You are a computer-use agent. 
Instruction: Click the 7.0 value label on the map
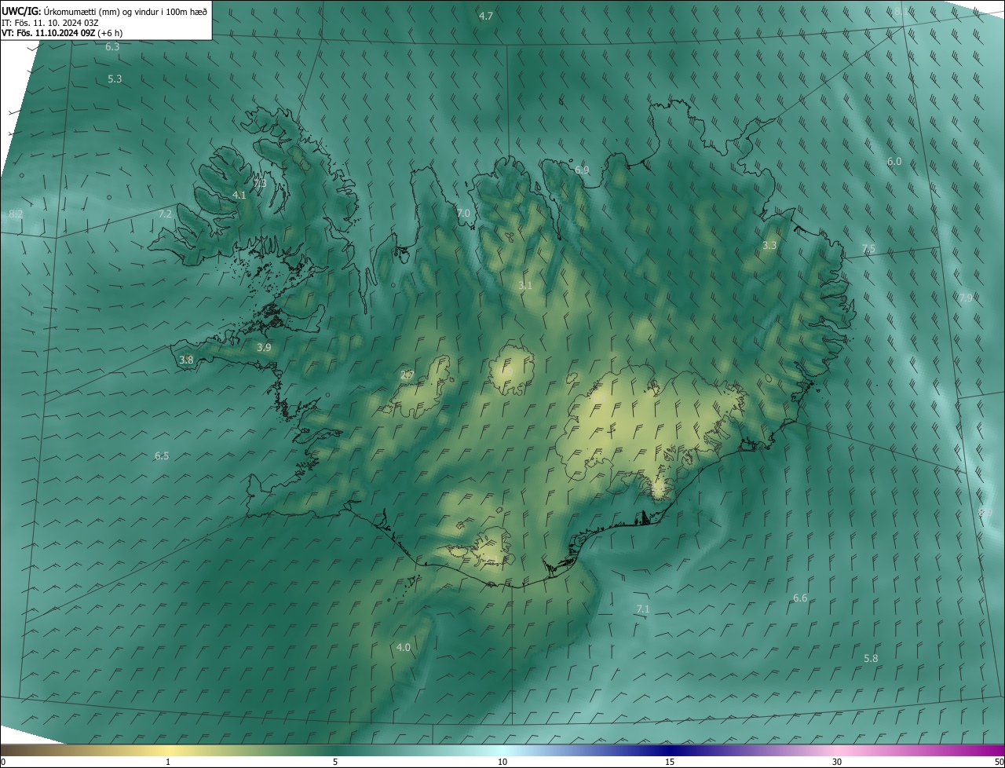(463, 214)
